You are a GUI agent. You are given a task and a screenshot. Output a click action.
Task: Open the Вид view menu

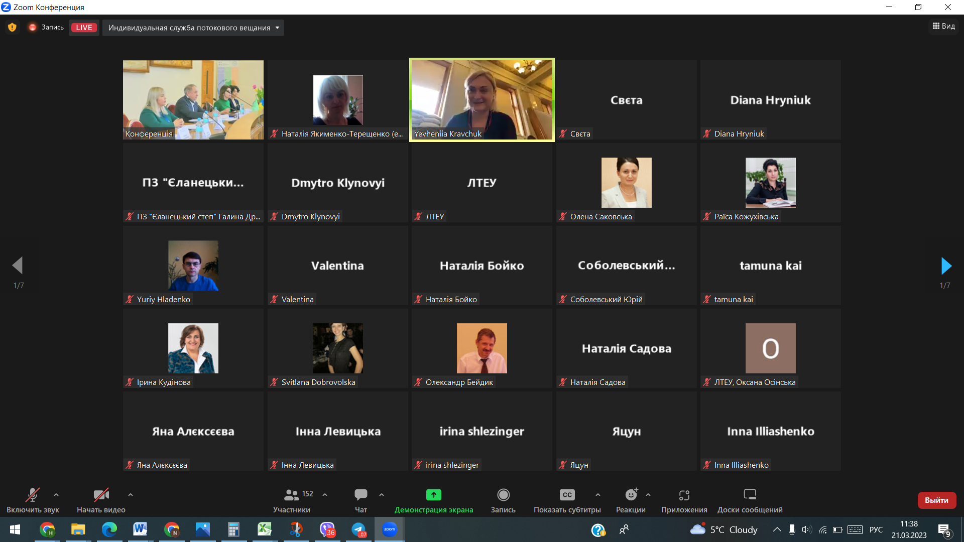pos(944,26)
